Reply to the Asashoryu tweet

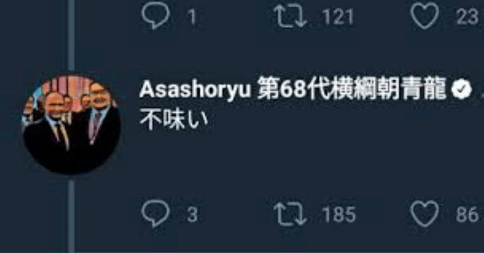point(155,213)
